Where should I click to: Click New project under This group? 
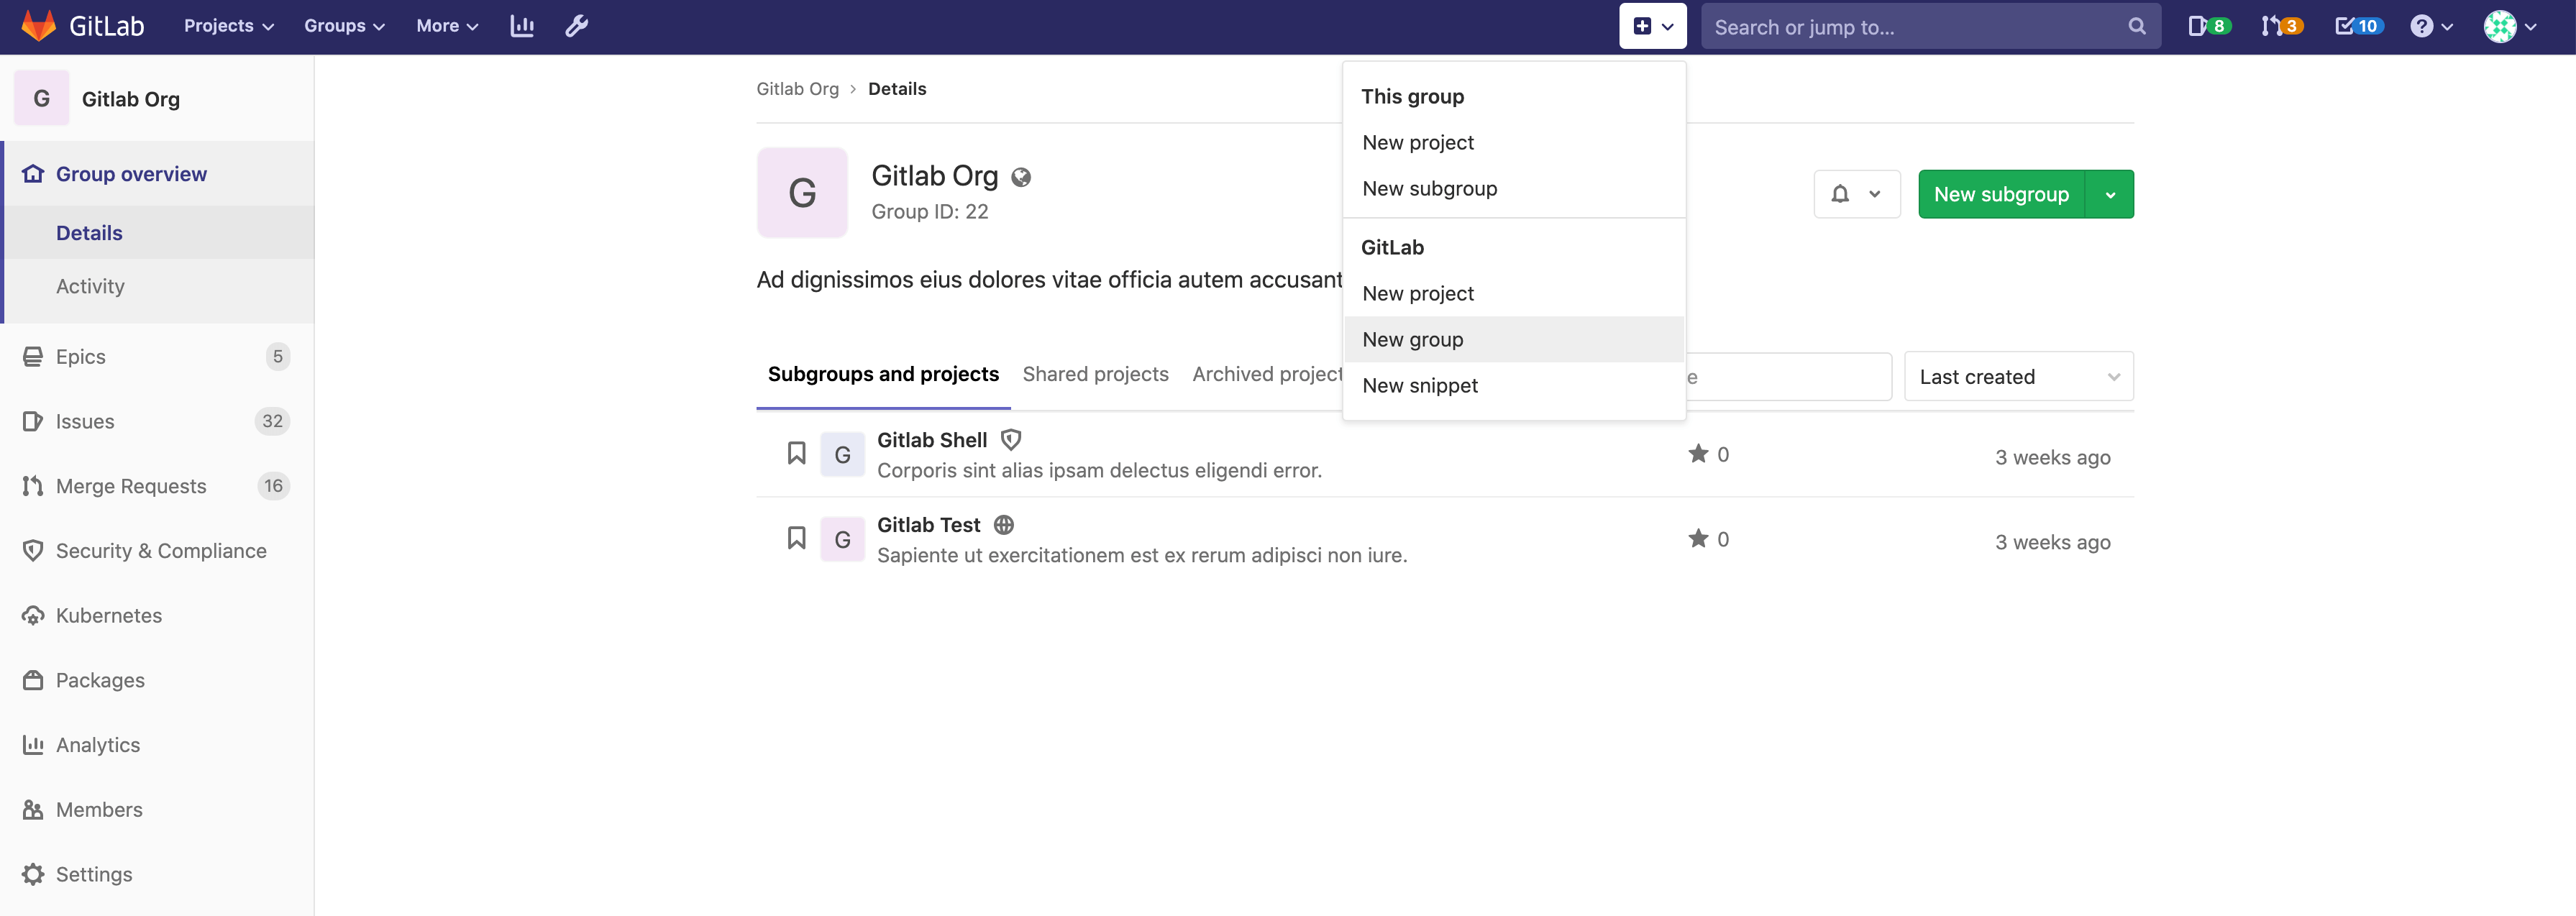click(1417, 141)
